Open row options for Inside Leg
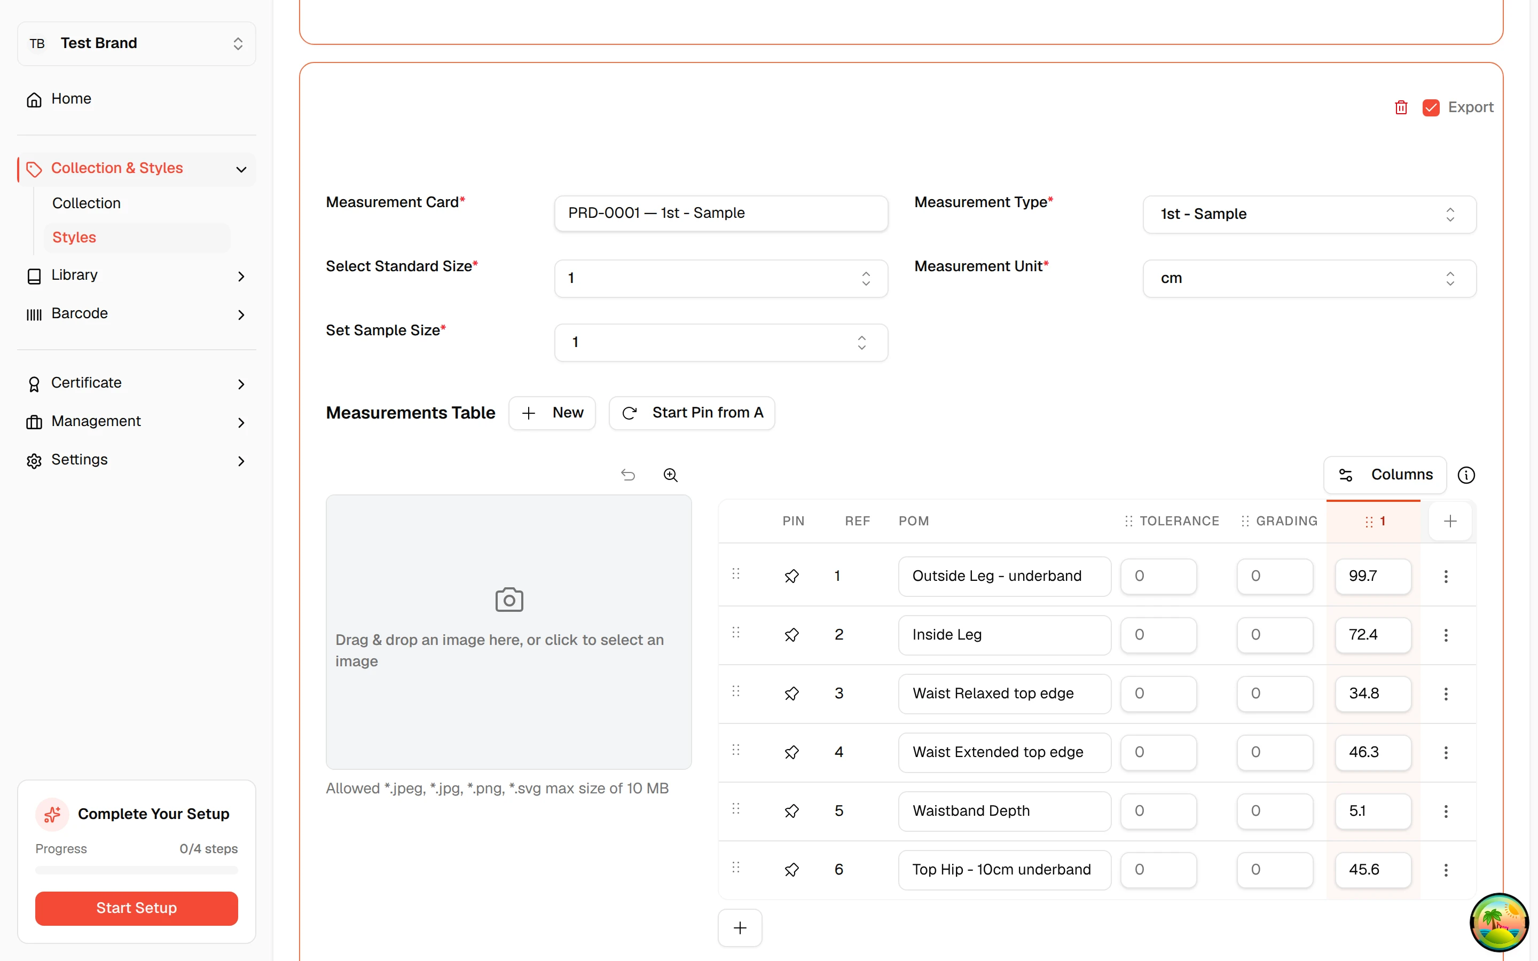The height and width of the screenshot is (961, 1538). (x=1446, y=634)
